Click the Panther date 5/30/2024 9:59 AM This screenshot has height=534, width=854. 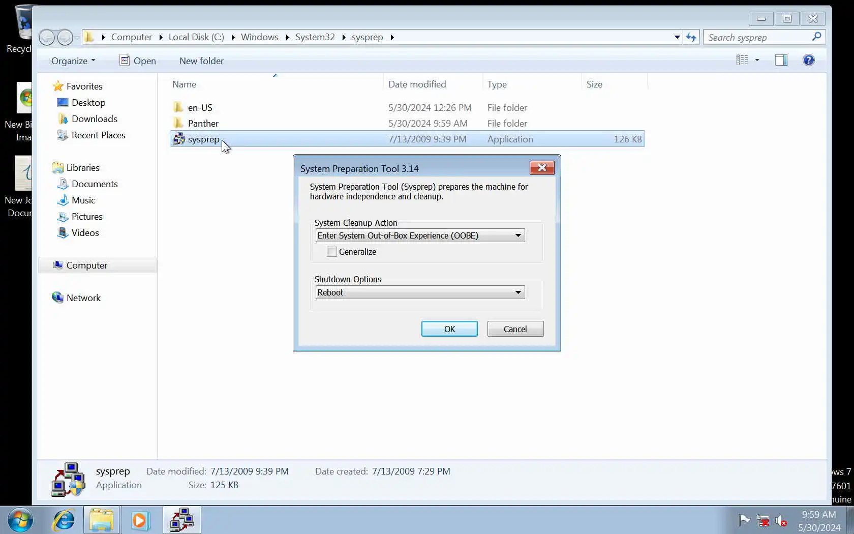pos(428,123)
